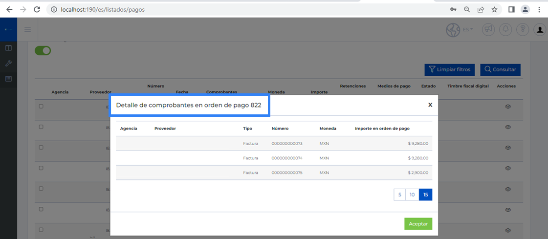Open the megaphone announcements icon
Screen dimensions: 548x239
point(488,29)
